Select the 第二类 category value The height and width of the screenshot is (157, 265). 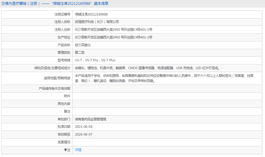80,52
